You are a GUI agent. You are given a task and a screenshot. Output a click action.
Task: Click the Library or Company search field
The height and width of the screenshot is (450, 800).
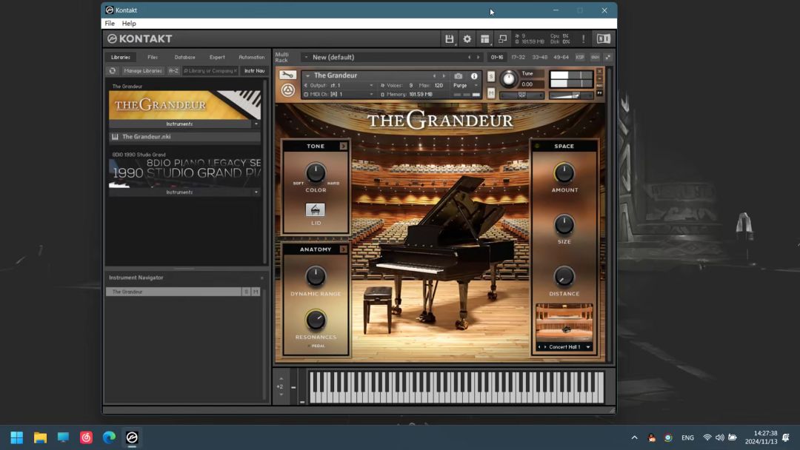pyautogui.click(x=210, y=71)
